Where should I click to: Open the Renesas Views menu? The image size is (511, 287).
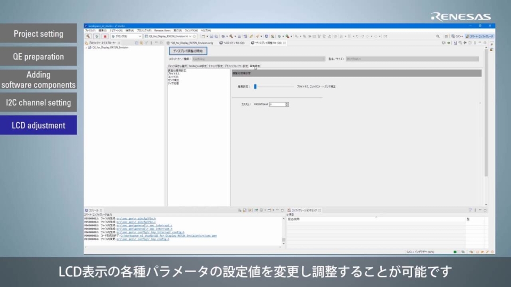click(x=162, y=30)
